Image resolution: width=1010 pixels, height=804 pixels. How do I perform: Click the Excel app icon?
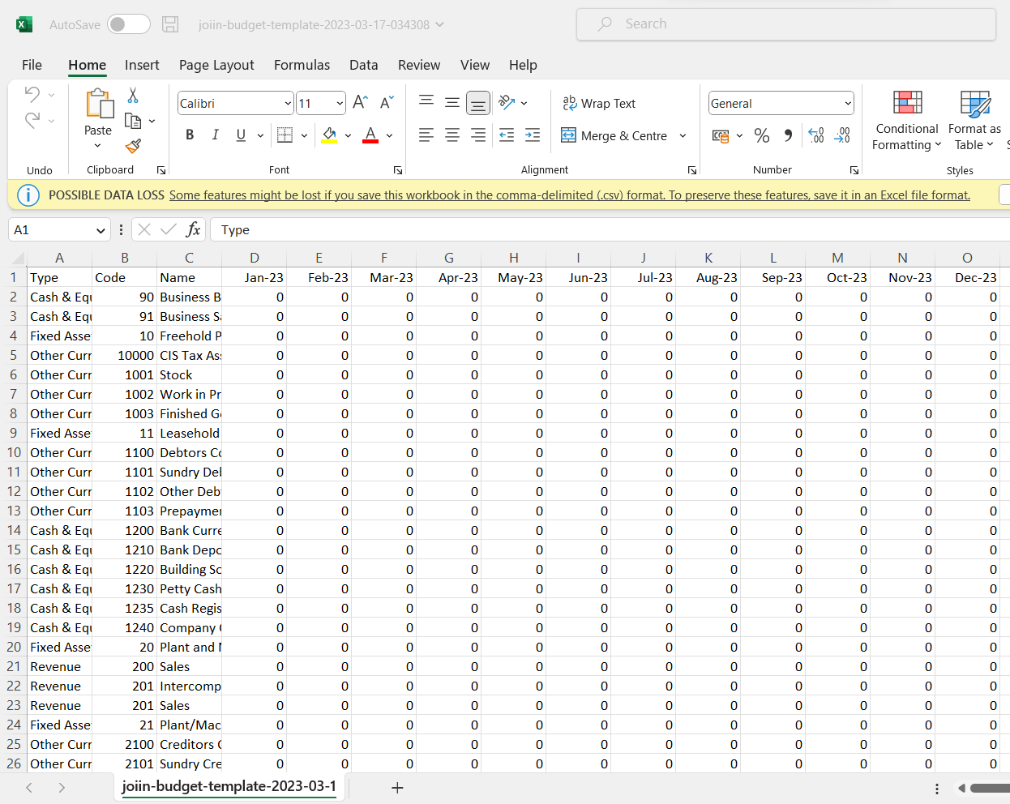pos(24,24)
